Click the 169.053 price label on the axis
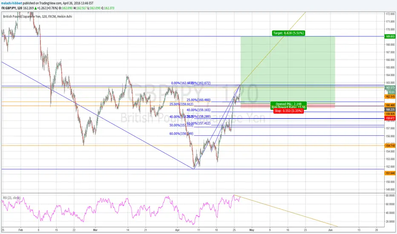Image resolution: width=397 pixels, height=234 pixels. point(390,37)
